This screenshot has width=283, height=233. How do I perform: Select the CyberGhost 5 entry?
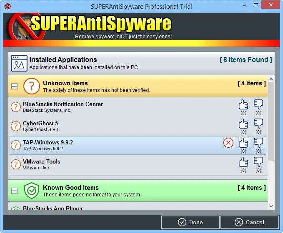[x=138, y=126]
